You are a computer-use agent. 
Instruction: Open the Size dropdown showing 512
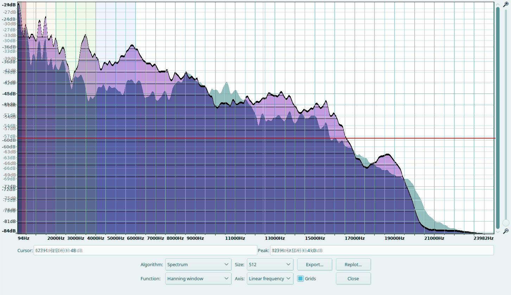tap(270, 264)
